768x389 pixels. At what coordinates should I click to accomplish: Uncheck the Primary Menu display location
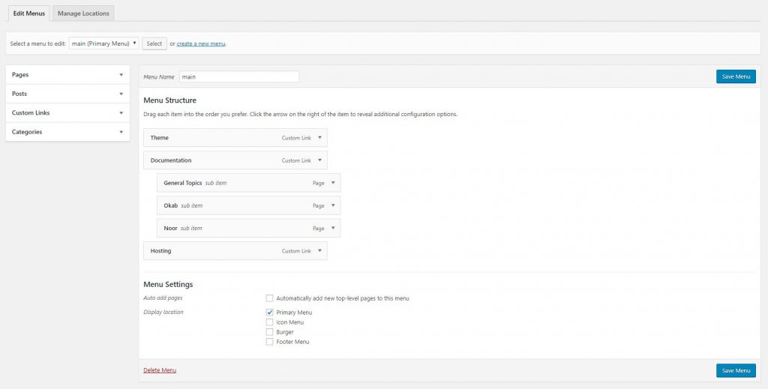pos(269,313)
